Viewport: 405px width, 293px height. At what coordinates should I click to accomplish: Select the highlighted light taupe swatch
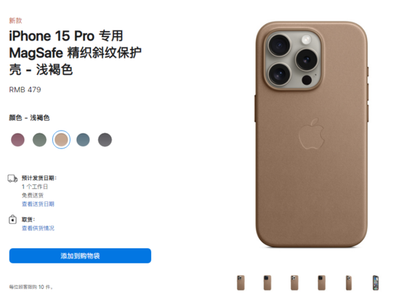[61, 140]
